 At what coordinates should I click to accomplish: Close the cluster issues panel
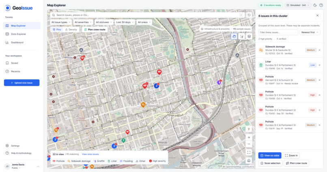pyautogui.click(x=317, y=16)
